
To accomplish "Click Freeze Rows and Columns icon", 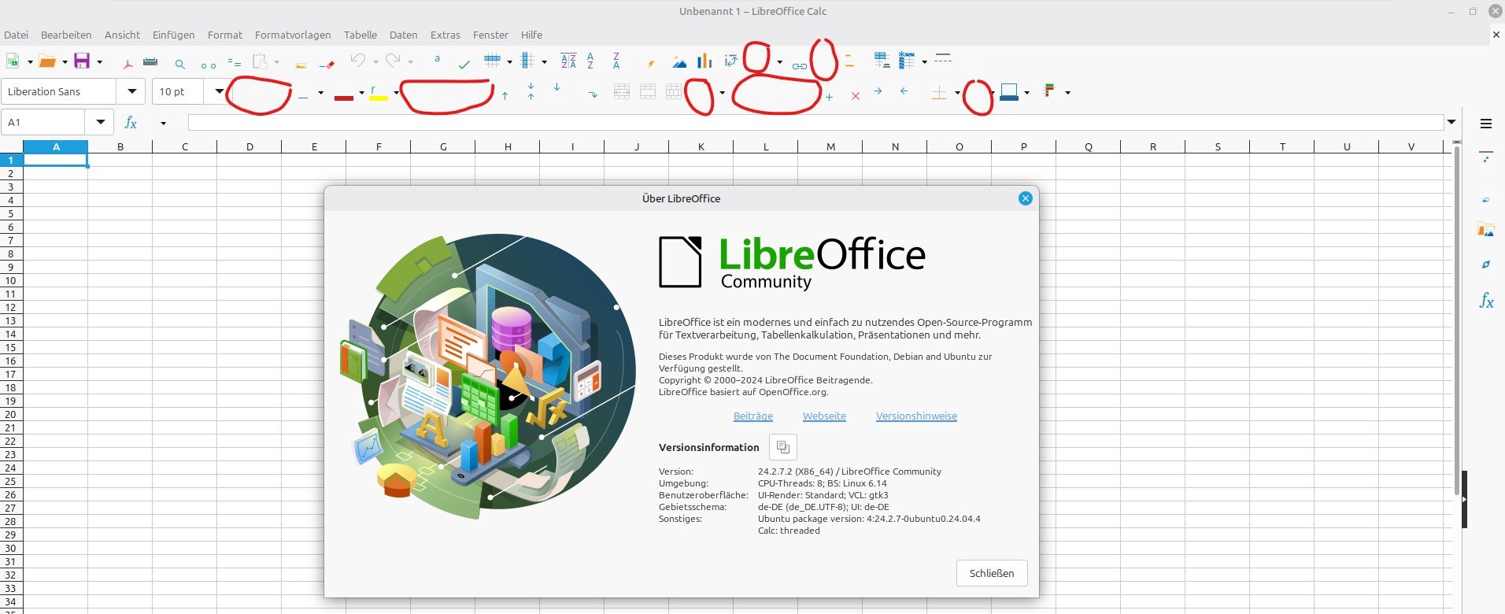I will [x=908, y=61].
